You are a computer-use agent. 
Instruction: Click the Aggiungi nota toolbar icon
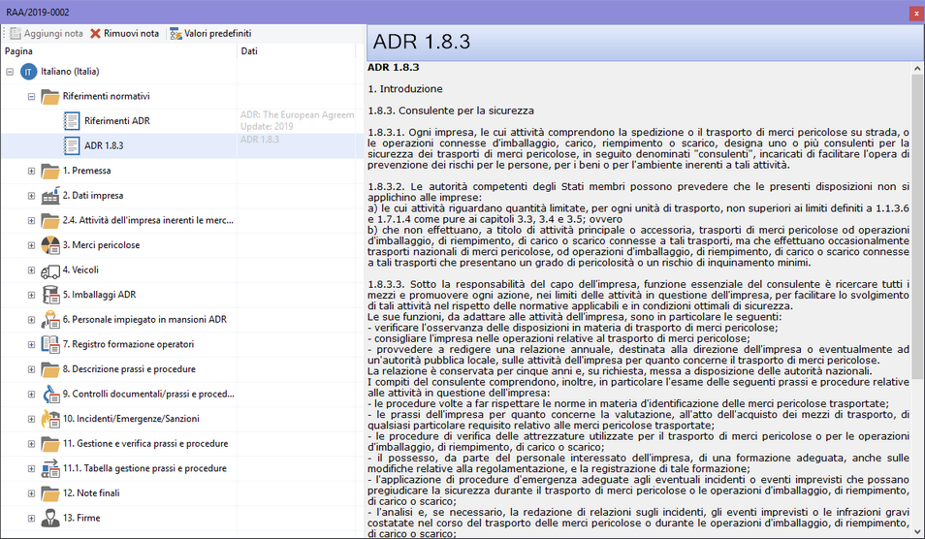point(16,34)
